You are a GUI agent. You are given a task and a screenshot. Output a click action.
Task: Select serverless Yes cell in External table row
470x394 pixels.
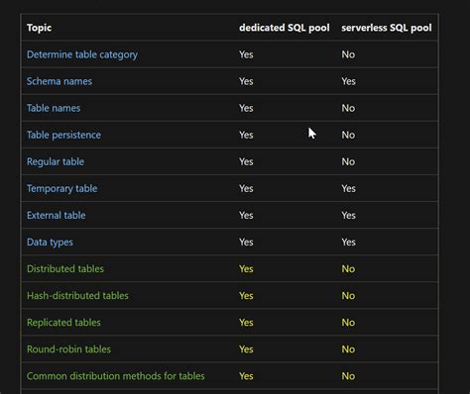(x=348, y=215)
